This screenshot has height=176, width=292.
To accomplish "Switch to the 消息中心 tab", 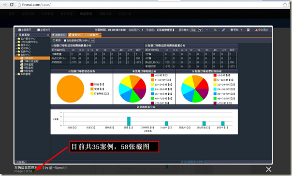I will pyautogui.click(x=58, y=35).
